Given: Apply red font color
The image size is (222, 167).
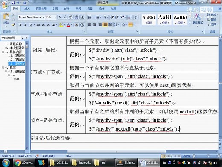Looking at the screenshot, I should pyautogui.click(x=68, y=25).
